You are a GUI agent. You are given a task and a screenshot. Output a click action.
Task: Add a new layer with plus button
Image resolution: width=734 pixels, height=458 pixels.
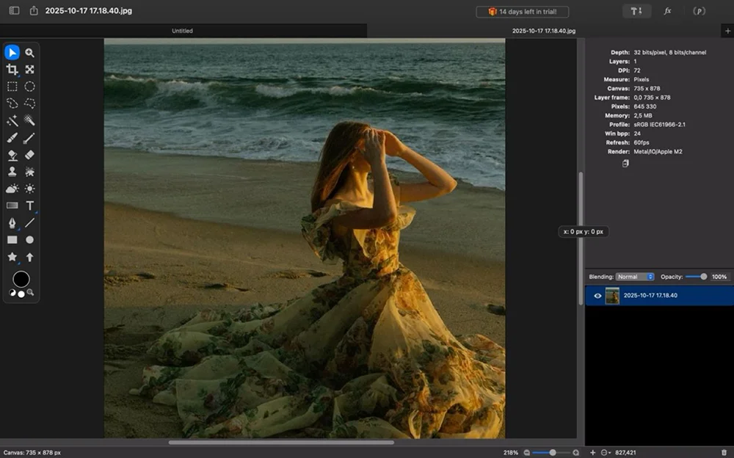click(x=592, y=453)
